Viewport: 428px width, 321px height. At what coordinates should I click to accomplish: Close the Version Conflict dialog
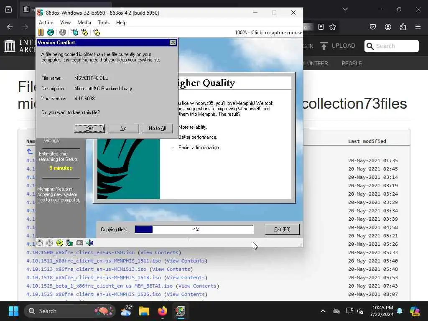(x=173, y=43)
